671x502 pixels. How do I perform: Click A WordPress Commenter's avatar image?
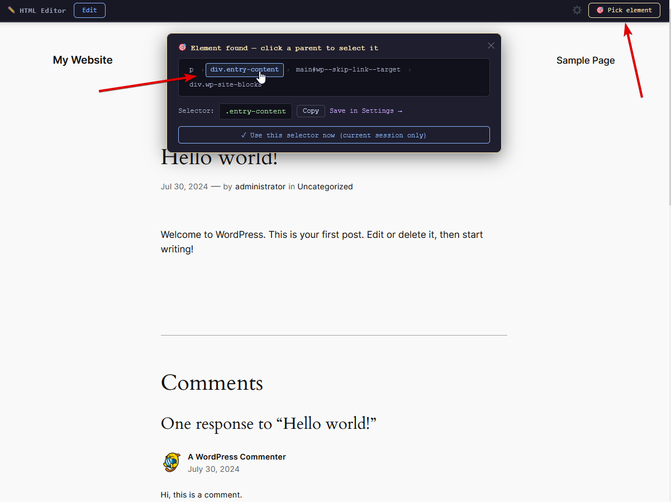172,462
